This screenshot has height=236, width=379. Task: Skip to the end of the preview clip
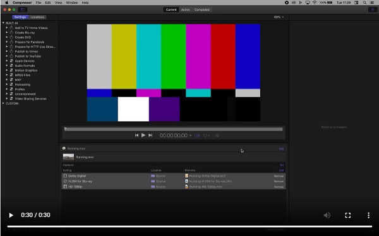click(150, 135)
